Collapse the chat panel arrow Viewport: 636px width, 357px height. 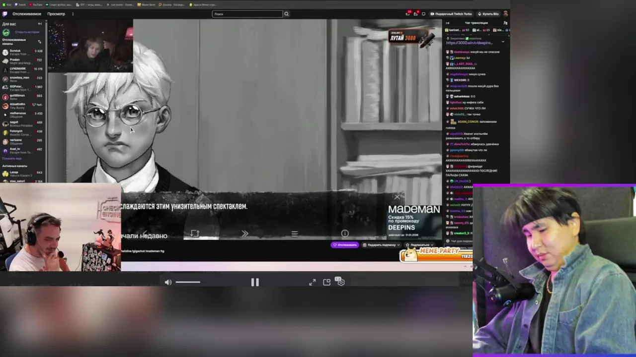tap(447, 23)
